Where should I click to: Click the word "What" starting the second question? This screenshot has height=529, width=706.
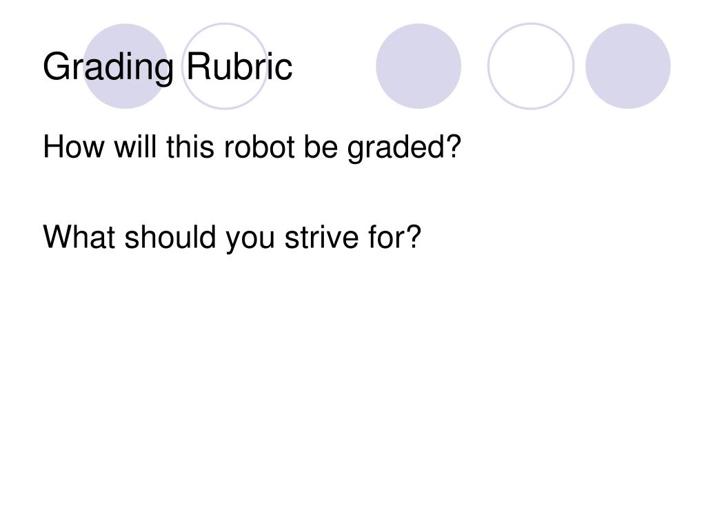tap(79, 237)
